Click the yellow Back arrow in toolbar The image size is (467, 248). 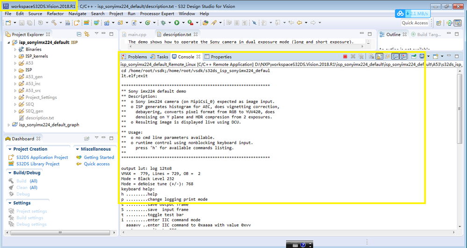click(299, 22)
